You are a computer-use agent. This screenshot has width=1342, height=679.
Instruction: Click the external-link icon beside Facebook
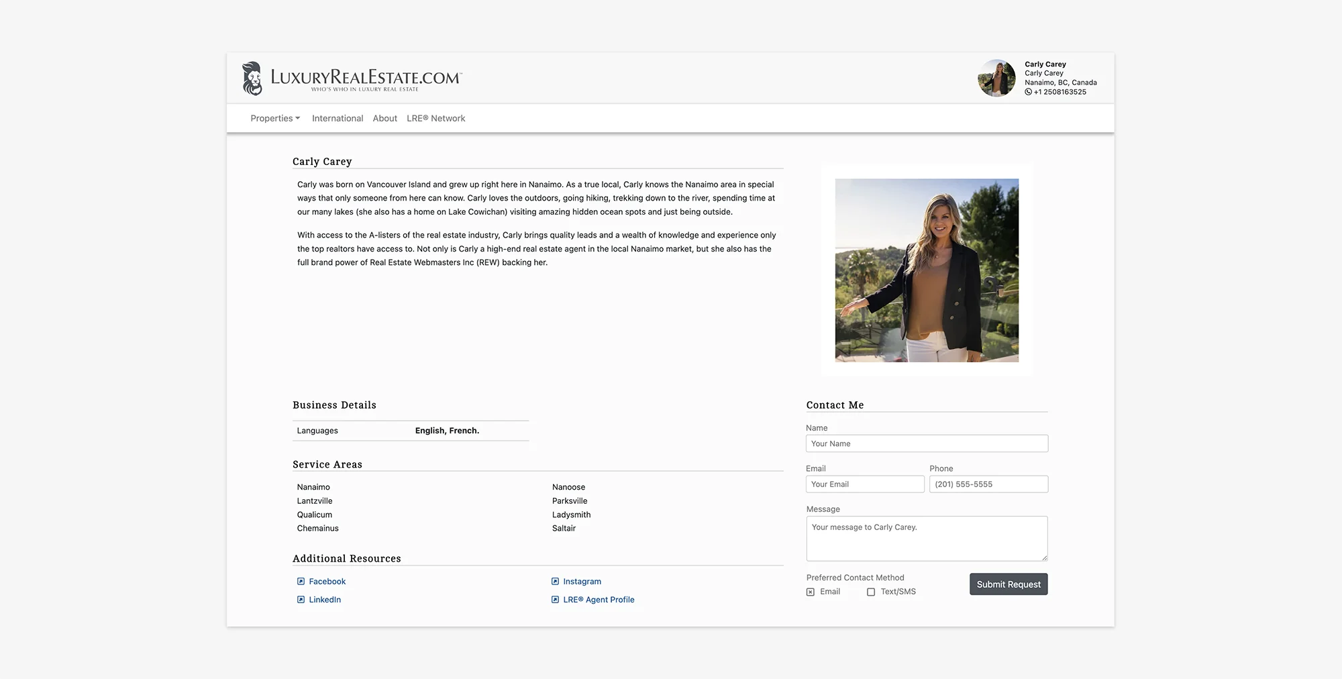[x=301, y=581]
